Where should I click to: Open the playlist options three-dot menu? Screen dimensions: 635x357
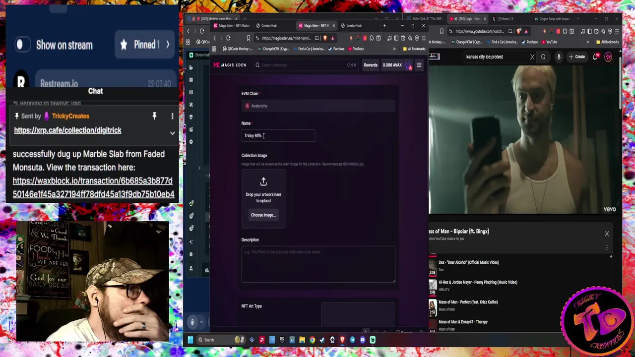[x=607, y=247]
